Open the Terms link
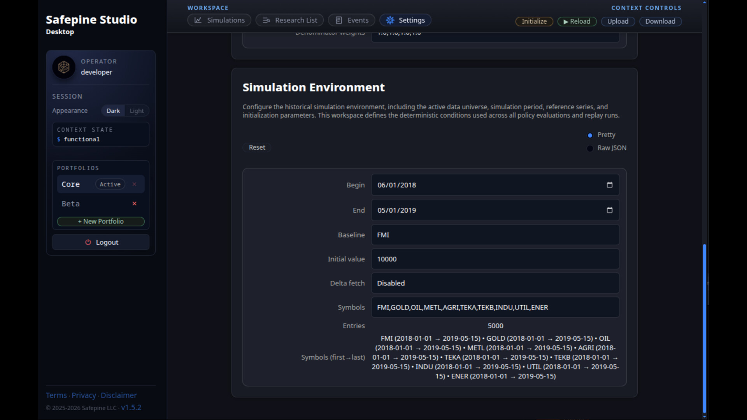747x420 pixels. [x=56, y=395]
